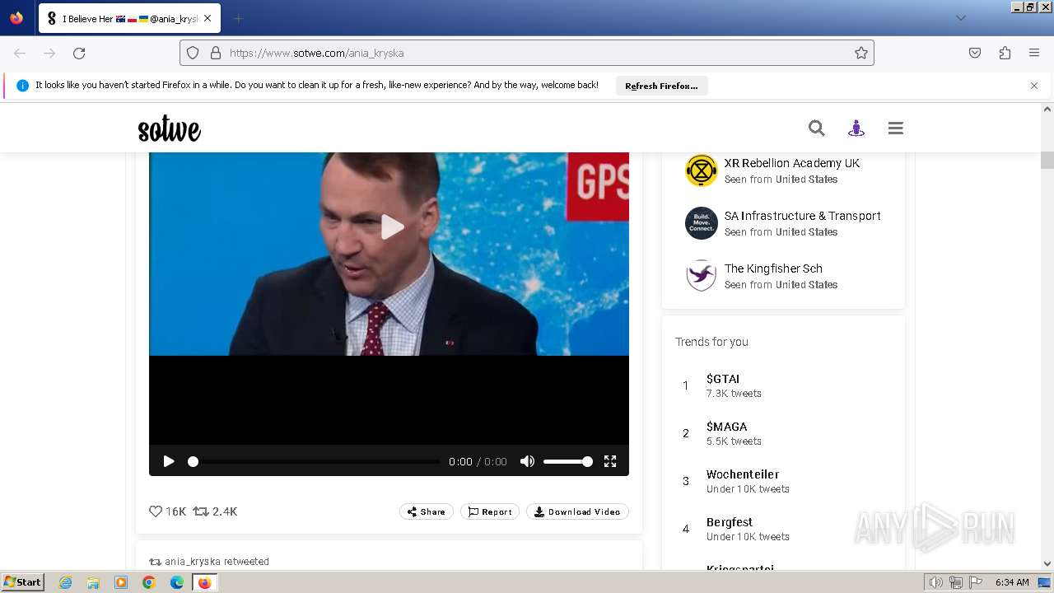Open the $GTAI trend
This screenshot has height=593, width=1054.
point(723,379)
